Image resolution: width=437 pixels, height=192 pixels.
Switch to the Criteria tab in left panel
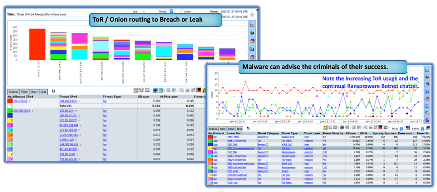pos(14,91)
